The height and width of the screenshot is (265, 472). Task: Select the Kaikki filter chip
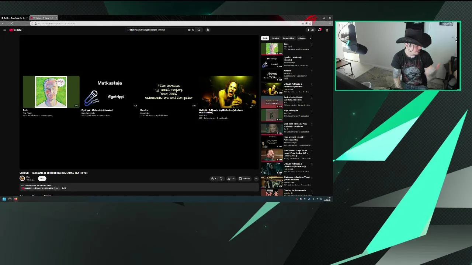click(x=265, y=38)
